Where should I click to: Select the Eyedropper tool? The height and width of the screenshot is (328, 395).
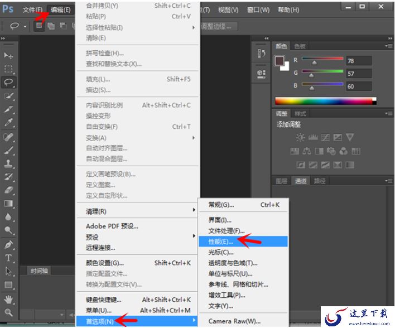pos(8,122)
